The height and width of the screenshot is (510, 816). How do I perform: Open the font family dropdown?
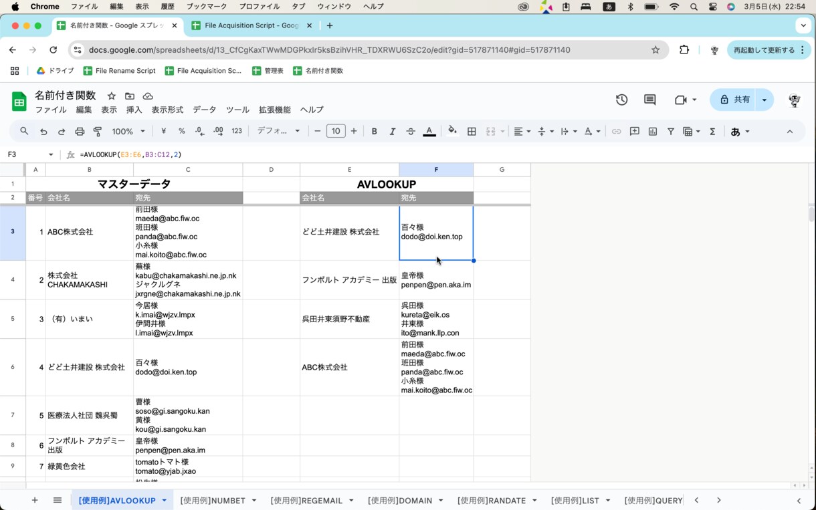click(x=279, y=132)
